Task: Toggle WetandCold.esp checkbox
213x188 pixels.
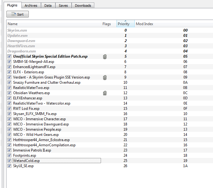Action: (x=9, y=161)
